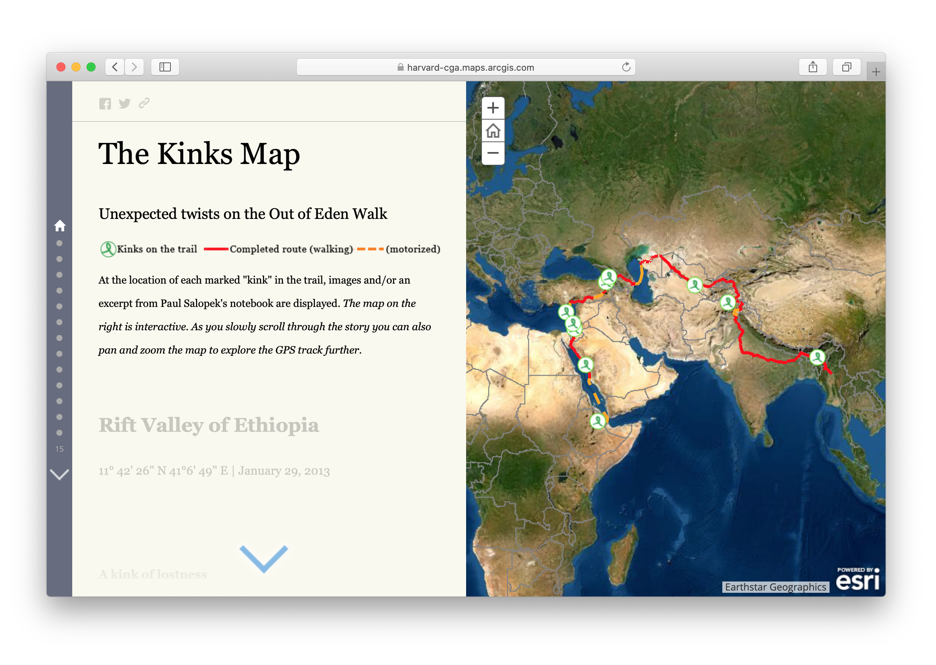Open a new browser tab

(x=876, y=72)
